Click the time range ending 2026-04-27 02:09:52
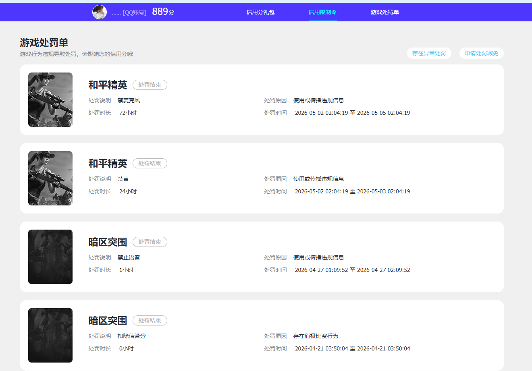This screenshot has width=532, height=371. (353, 270)
